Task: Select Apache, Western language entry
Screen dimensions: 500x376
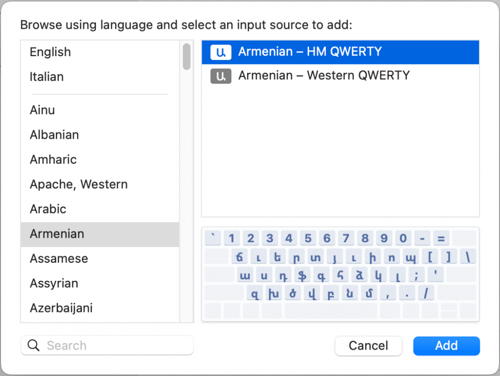Action: 100,184
